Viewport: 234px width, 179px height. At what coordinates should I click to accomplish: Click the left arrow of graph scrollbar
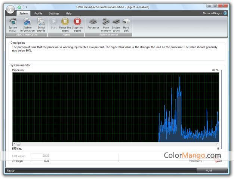(14, 144)
